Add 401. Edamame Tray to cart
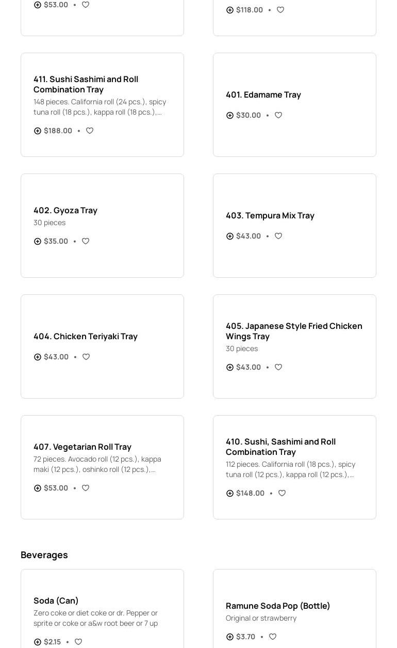397x648 pixels. (x=230, y=115)
